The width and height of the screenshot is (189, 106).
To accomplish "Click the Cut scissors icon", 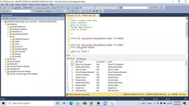I will 48,8.
